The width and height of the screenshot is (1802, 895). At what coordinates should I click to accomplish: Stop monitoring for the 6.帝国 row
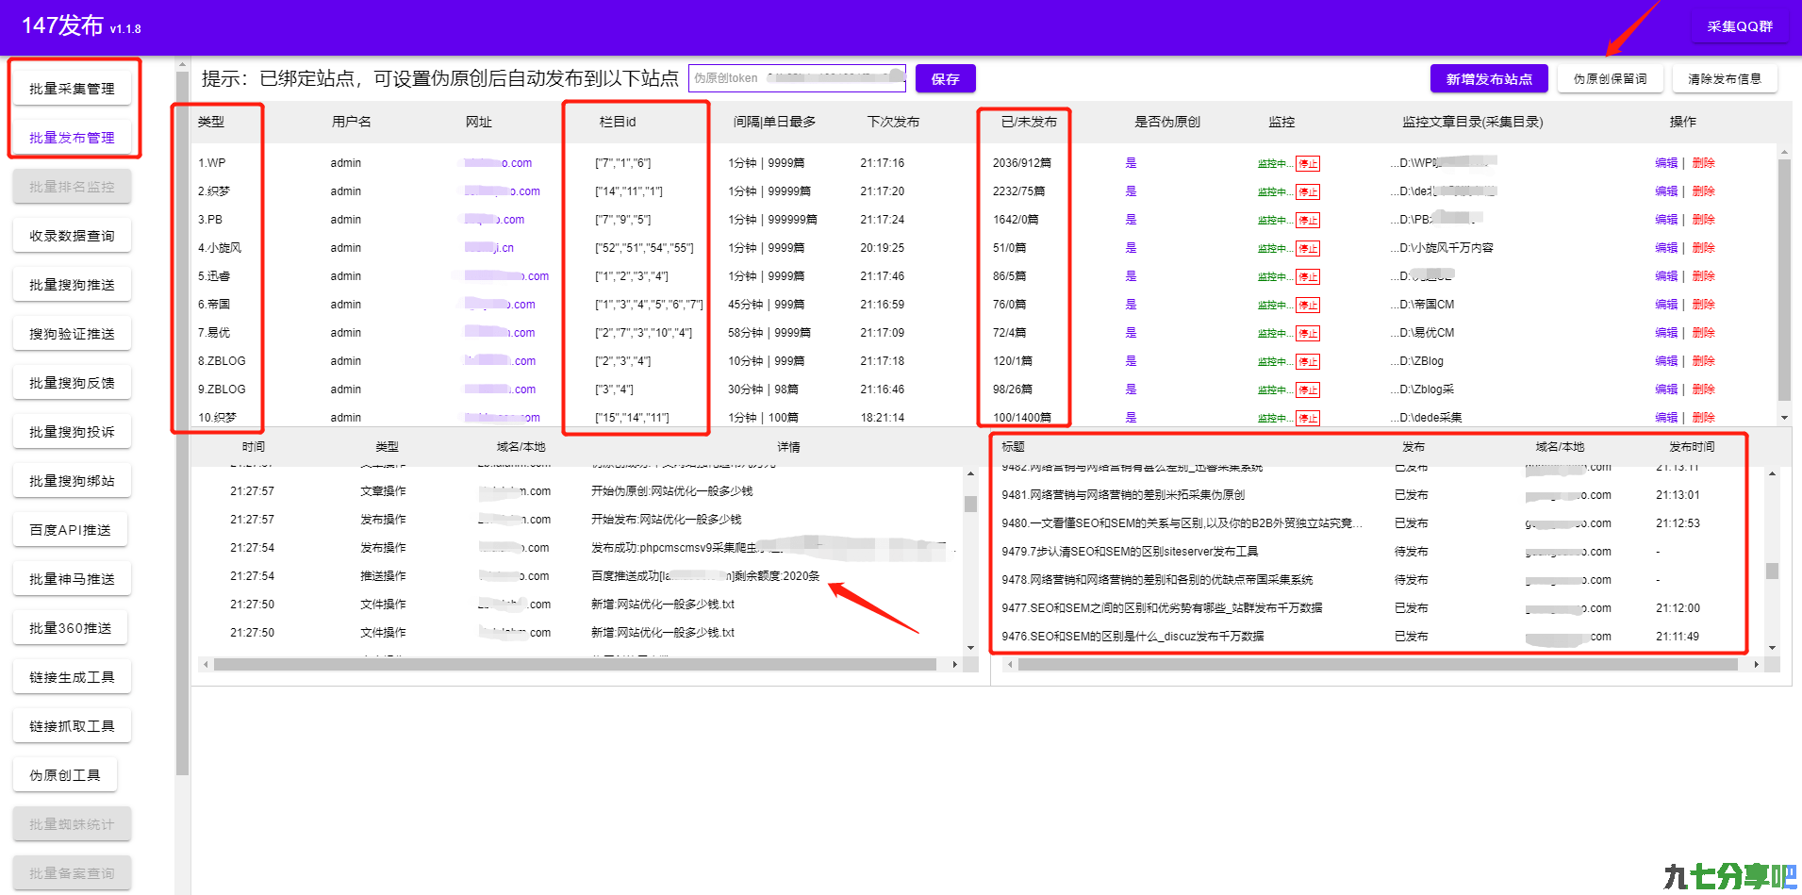(x=1307, y=306)
